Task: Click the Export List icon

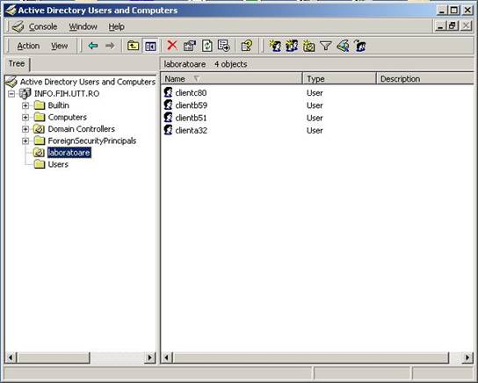Action: [x=224, y=46]
